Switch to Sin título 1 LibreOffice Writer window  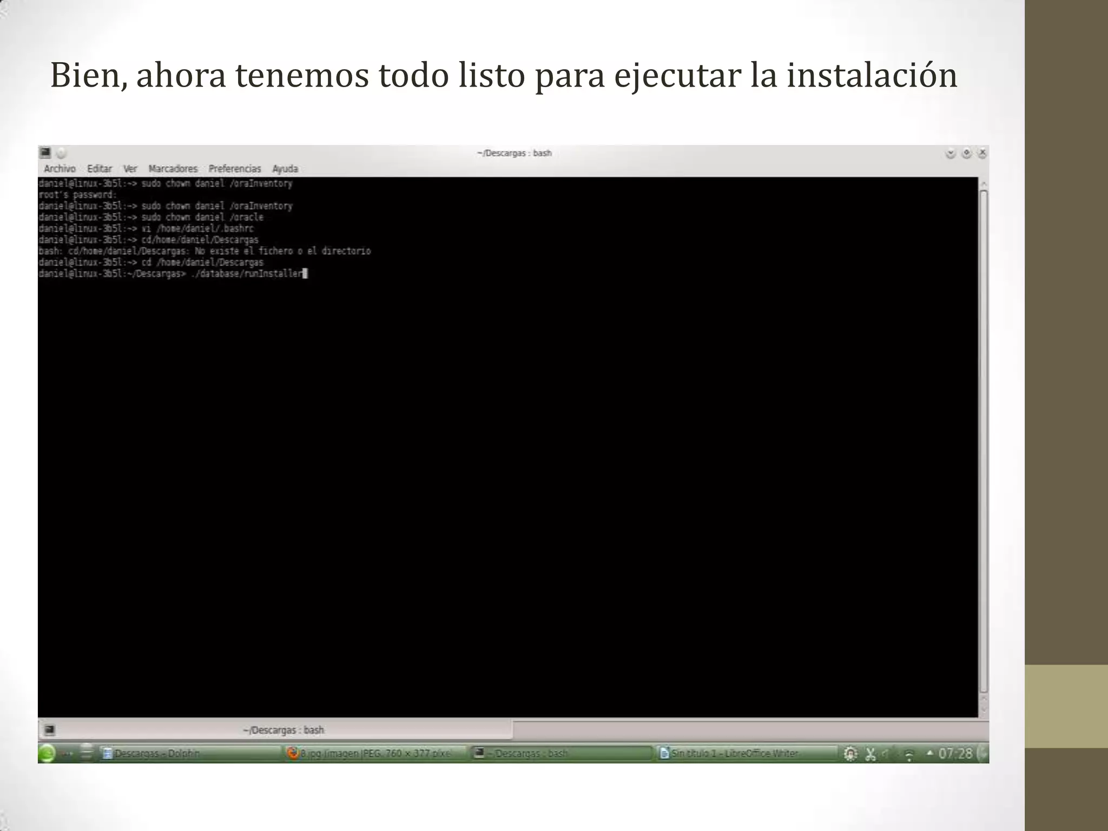click(747, 754)
